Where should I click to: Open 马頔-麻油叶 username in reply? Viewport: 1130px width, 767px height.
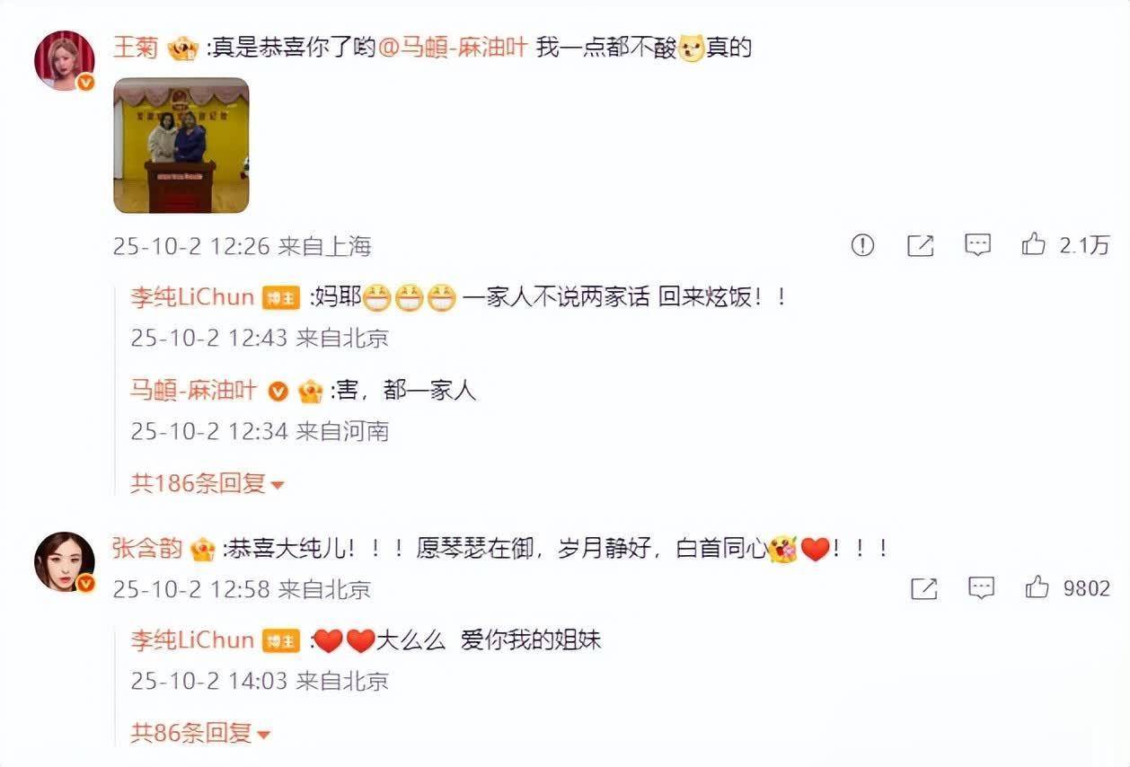pyautogui.click(x=194, y=391)
